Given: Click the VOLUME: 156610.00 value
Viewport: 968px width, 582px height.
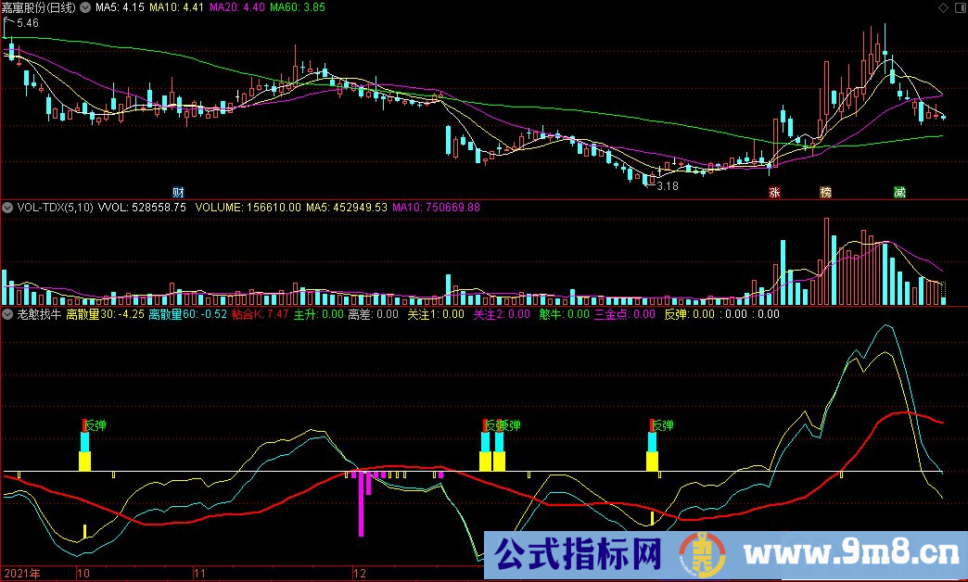Looking at the screenshot, I should coord(248,208).
